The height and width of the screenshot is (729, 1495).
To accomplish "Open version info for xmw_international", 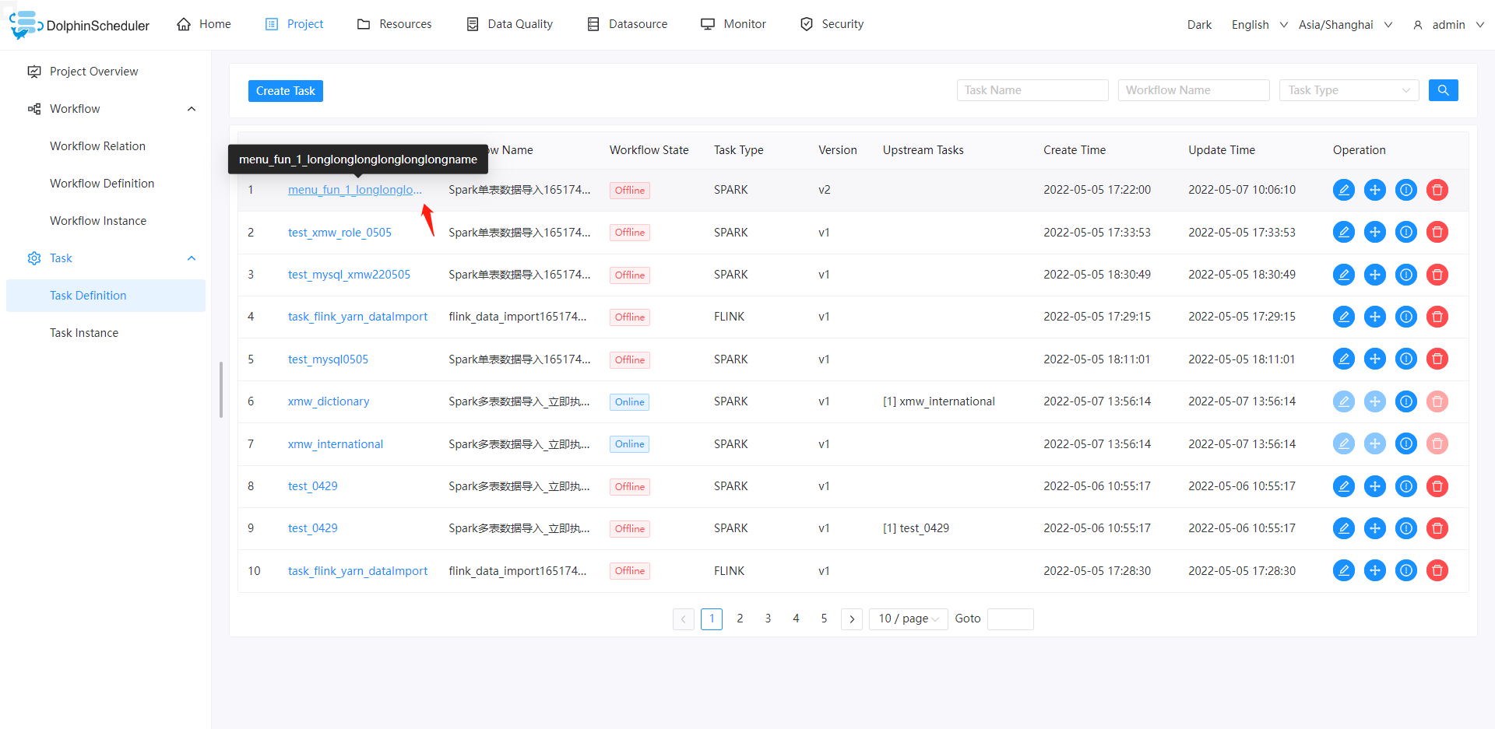I will point(1406,443).
